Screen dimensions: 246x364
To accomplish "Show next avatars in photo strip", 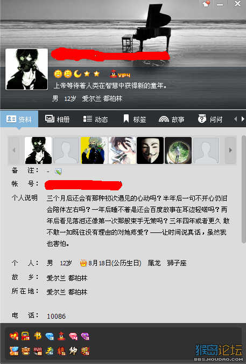I will point(230,150).
